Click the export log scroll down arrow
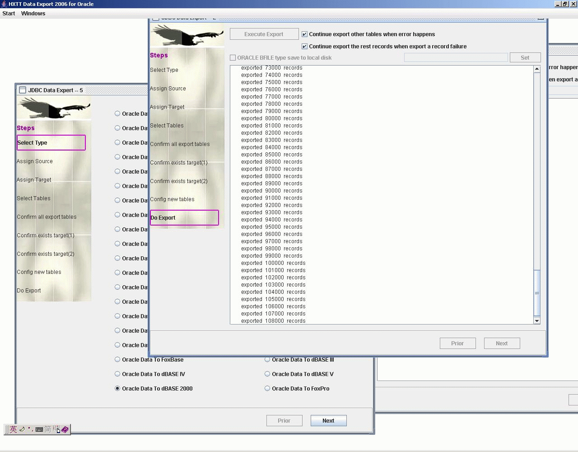 tap(537, 321)
